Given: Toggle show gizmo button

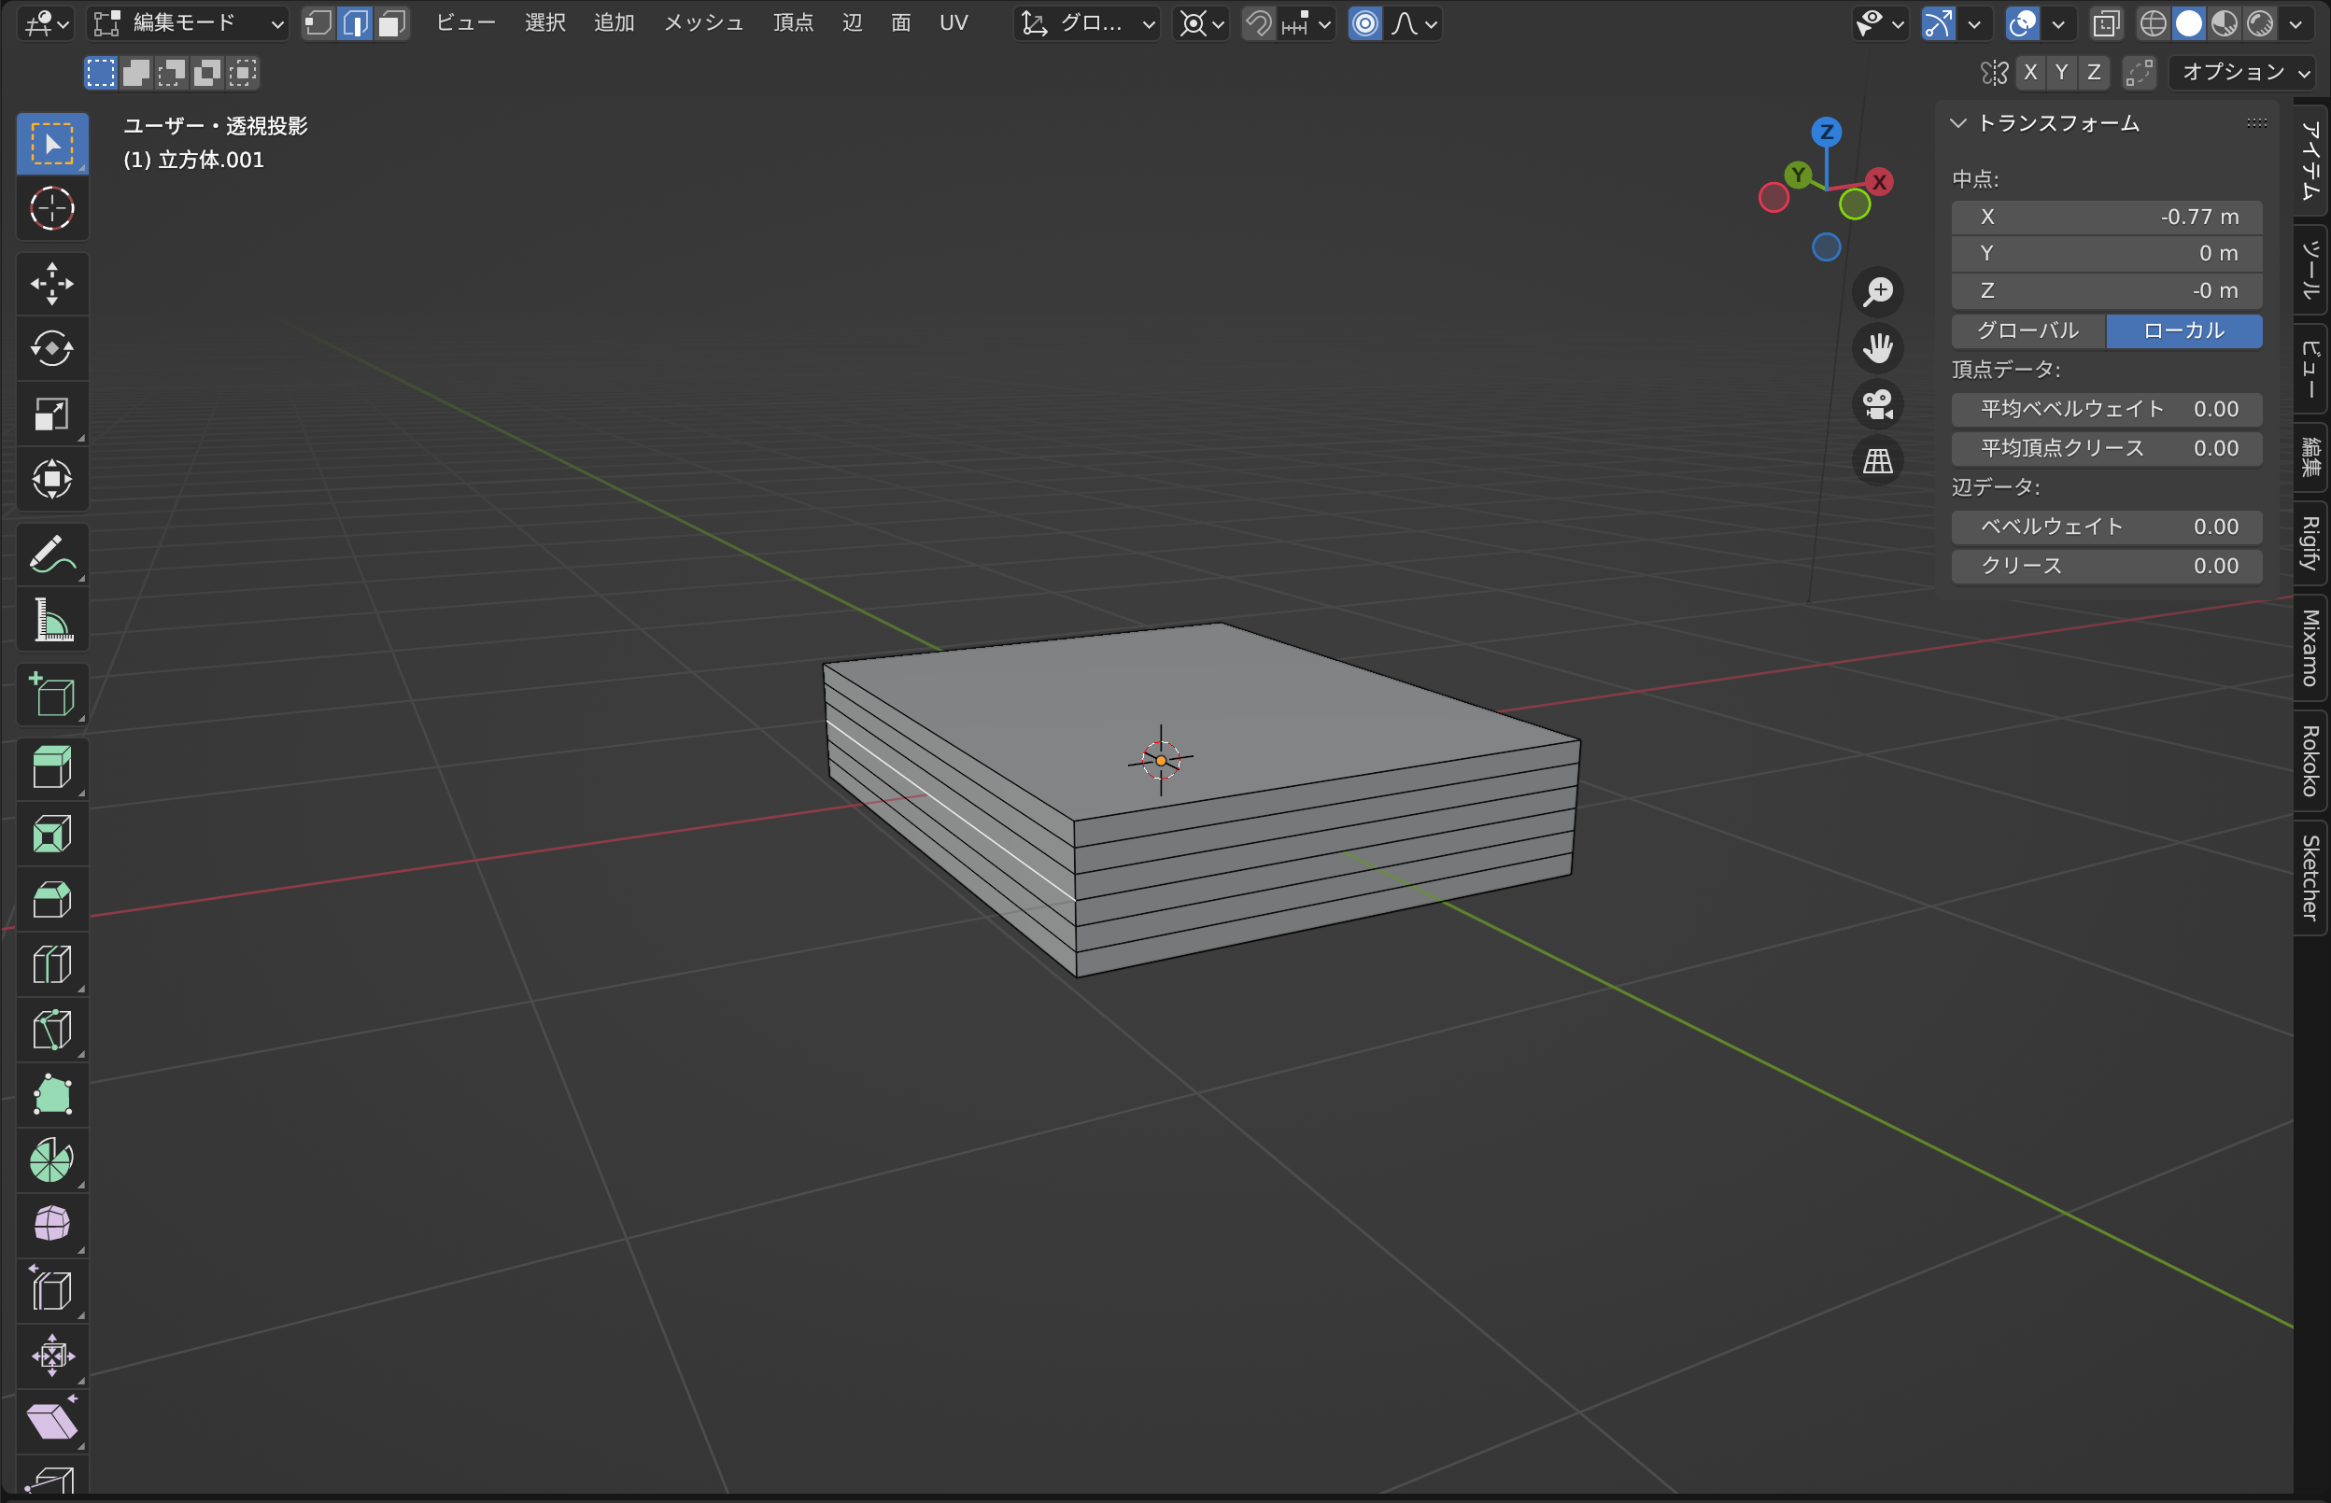Looking at the screenshot, I should pyautogui.click(x=1938, y=22).
